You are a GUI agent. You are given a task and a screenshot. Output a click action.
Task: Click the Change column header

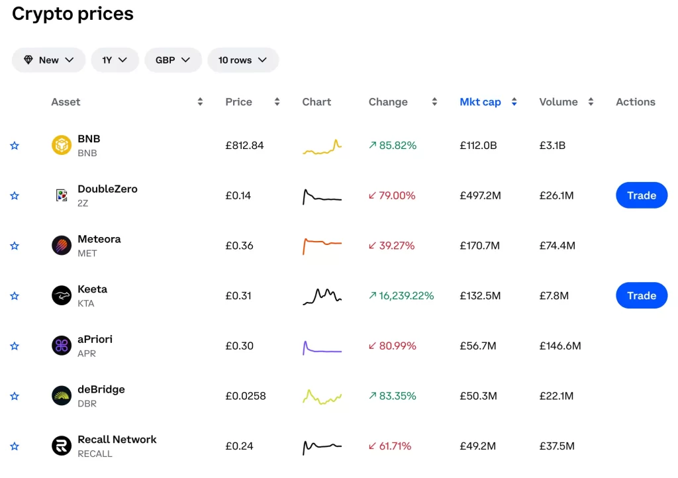click(x=388, y=102)
